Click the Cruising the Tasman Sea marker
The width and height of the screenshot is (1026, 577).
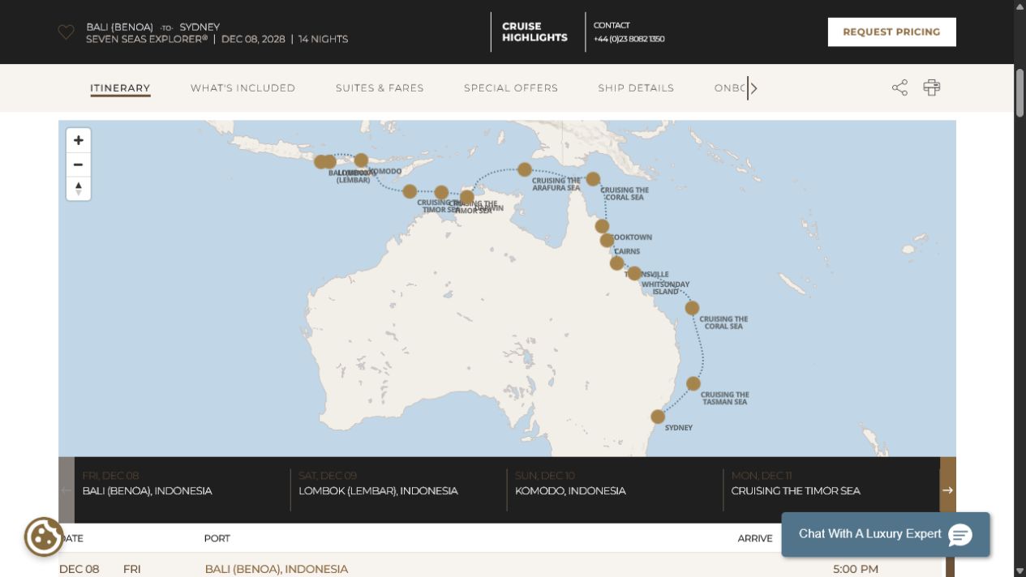693,383
